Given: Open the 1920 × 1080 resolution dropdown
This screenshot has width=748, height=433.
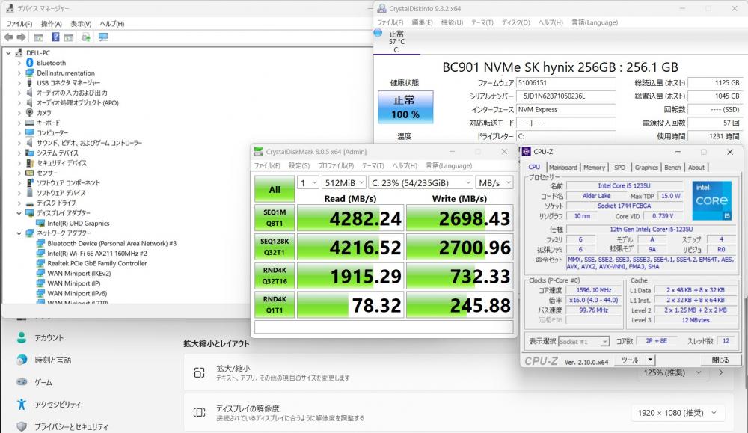Looking at the screenshot, I should (x=678, y=413).
